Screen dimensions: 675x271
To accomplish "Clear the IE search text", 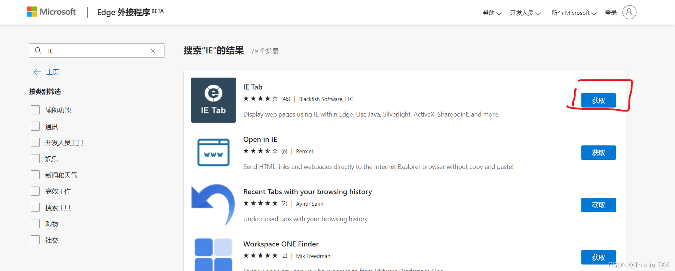I will point(153,51).
